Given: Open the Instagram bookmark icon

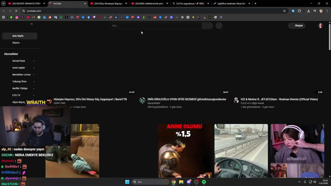Looking at the screenshot, I should [x=17, y=17].
